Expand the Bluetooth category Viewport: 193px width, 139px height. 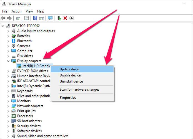[8, 41]
